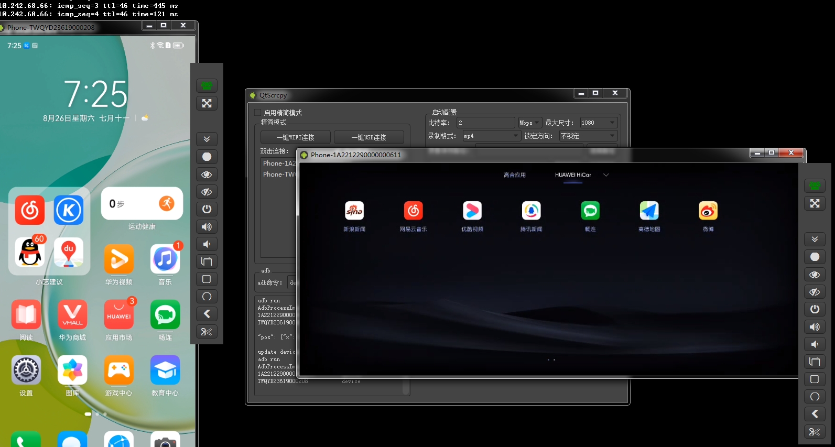
Task: Expand notifications chevron in TWQYD phone toolbar
Action: pyautogui.click(x=207, y=139)
